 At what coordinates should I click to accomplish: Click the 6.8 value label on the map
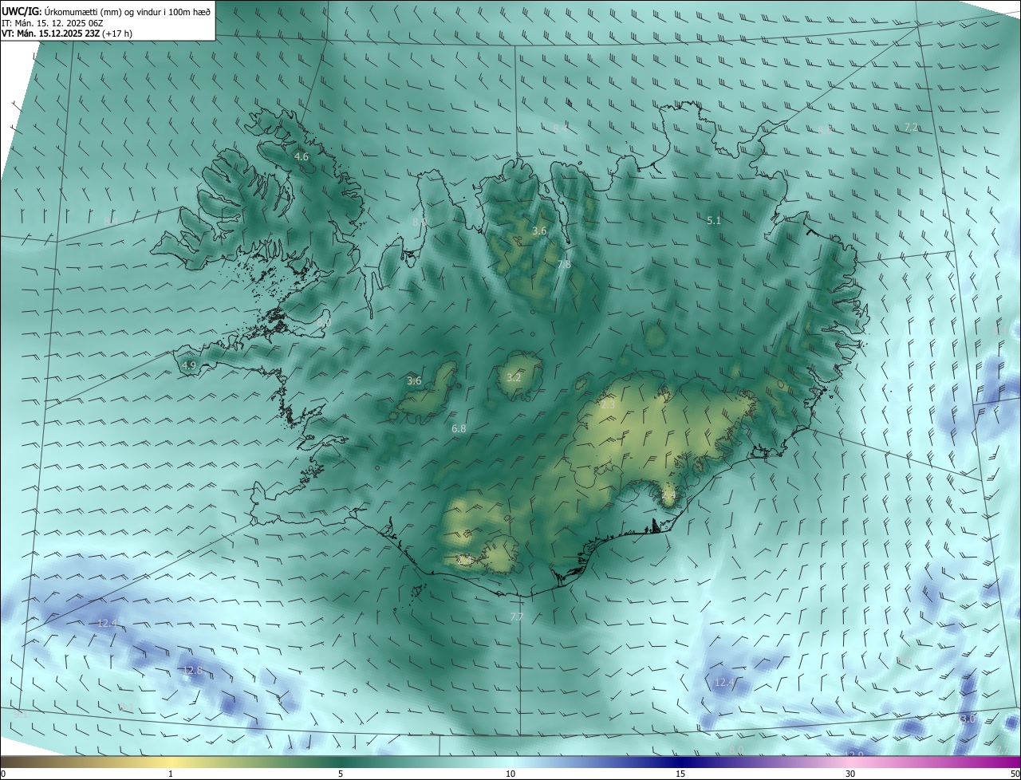click(459, 429)
